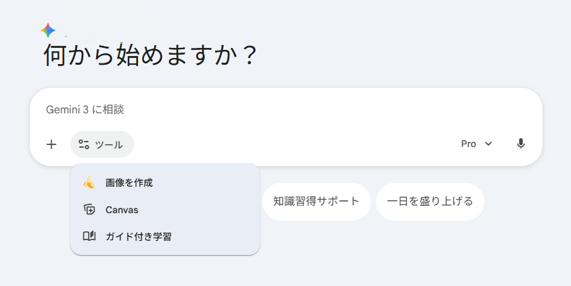
Task: Click the banana icon beside 画像を作成
Action: tap(89, 182)
